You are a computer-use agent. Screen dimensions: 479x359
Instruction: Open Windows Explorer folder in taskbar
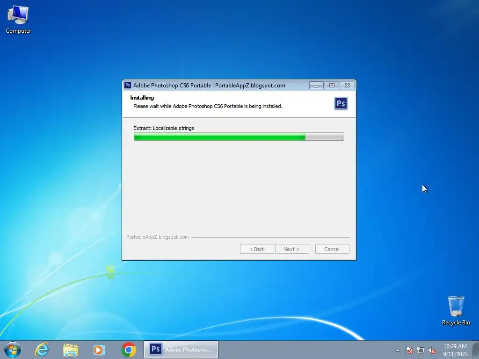click(70, 350)
